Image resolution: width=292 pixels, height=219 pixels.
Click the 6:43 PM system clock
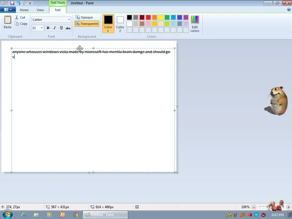click(277, 215)
